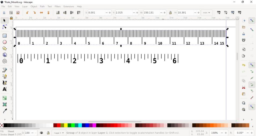The height and width of the screenshot is (136, 256).
Task: Flip selection vertically
Action: (48, 13)
